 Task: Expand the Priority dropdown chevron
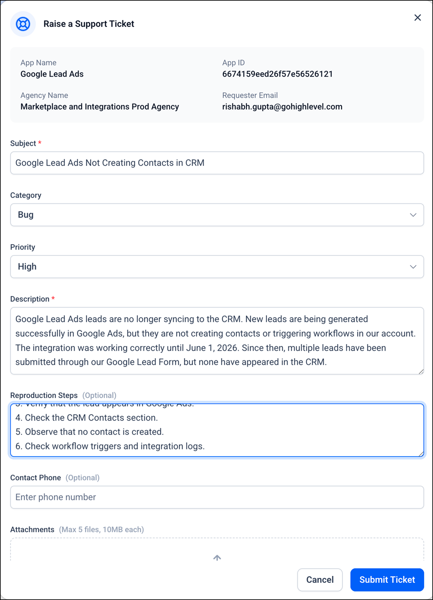click(x=413, y=267)
